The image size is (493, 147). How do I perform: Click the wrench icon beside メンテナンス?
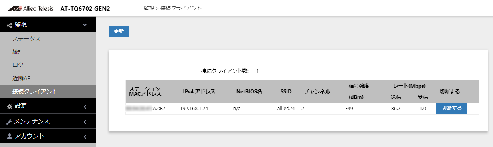(10, 121)
